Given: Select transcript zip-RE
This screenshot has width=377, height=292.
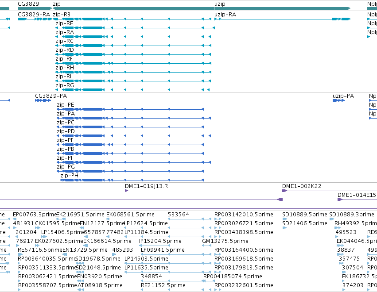Looking at the screenshot, I should point(64,23).
